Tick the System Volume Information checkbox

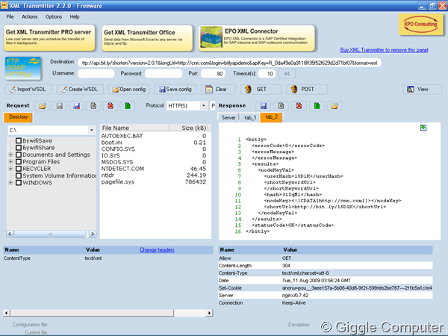pyautogui.click(x=19, y=175)
